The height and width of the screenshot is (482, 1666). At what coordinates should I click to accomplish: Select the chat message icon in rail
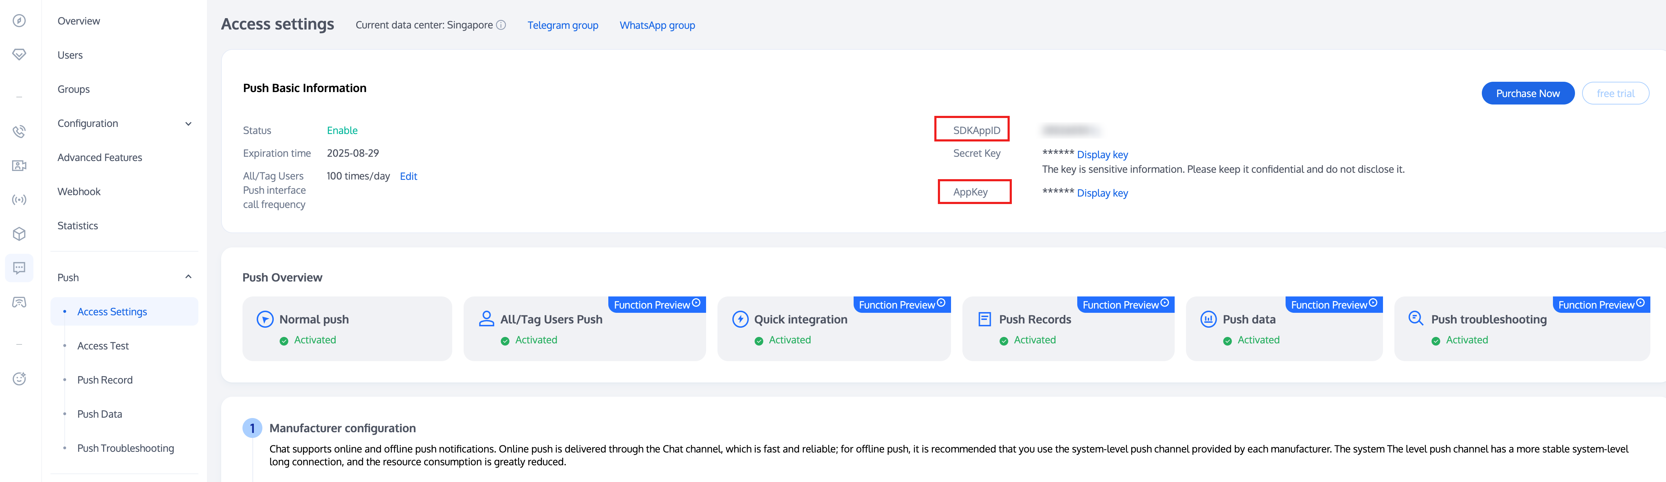[20, 268]
